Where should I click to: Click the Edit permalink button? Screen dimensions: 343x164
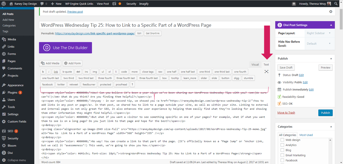139,33
